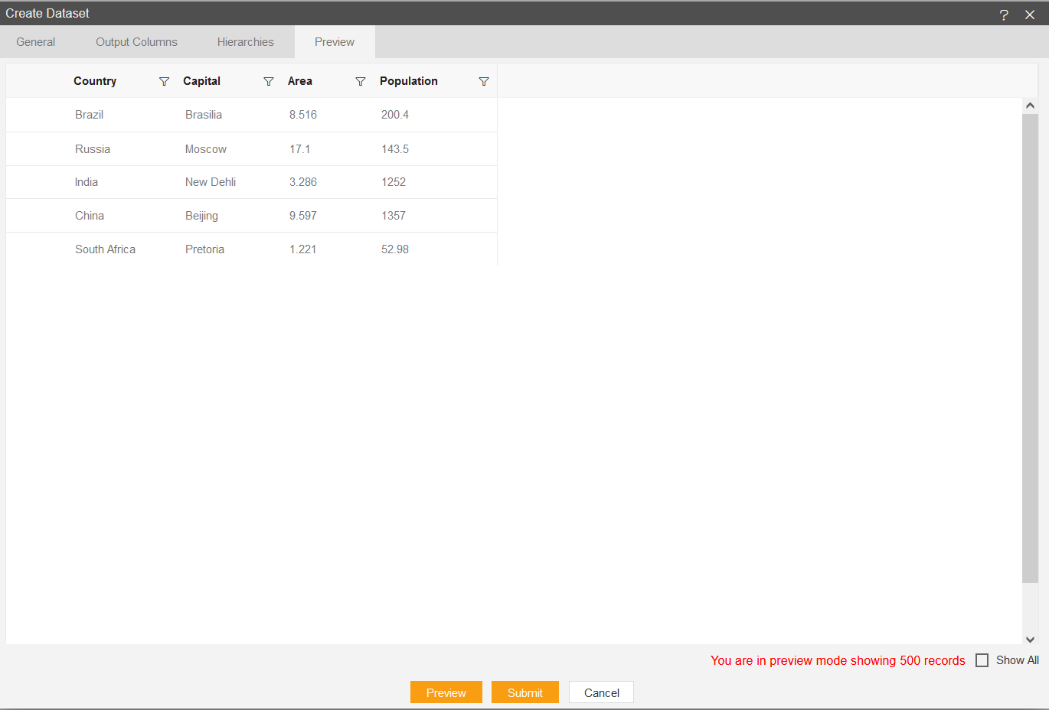The image size is (1049, 710).
Task: Click the orange Preview button
Action: click(x=446, y=692)
